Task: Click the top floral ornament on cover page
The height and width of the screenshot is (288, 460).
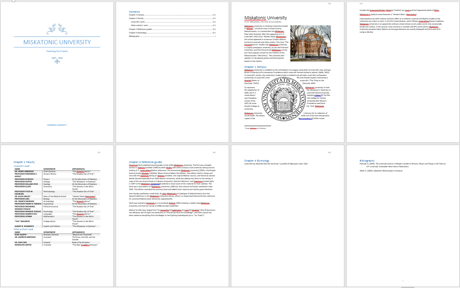Action: point(57,29)
